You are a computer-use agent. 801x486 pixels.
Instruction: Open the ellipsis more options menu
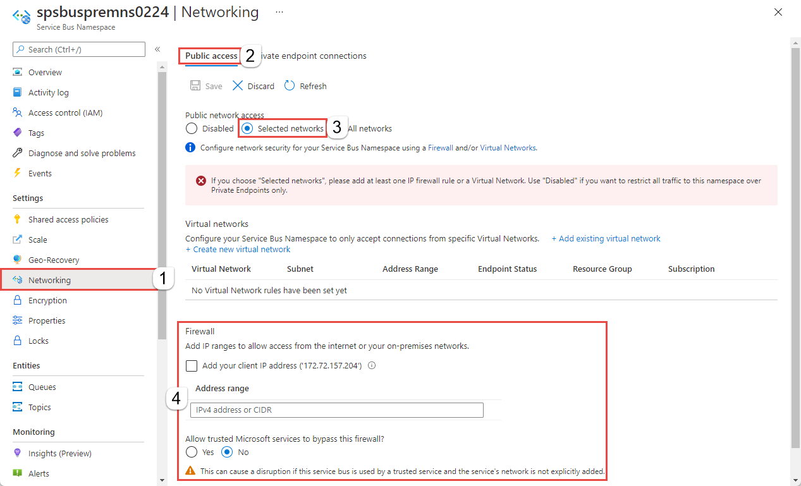pyautogui.click(x=279, y=12)
